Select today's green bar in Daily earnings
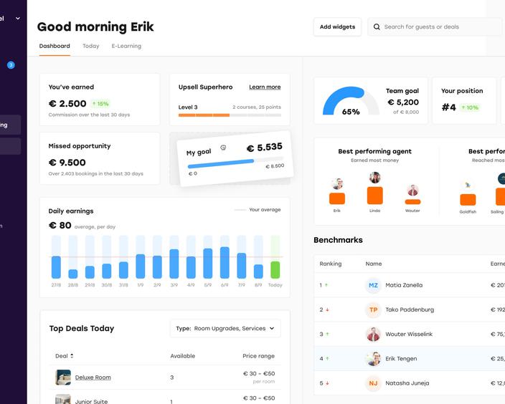The width and height of the screenshot is (505, 404). pyautogui.click(x=275, y=269)
